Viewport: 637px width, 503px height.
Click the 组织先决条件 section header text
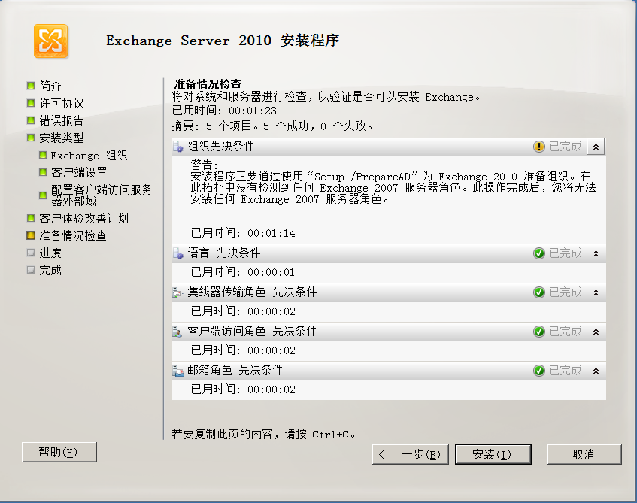pyautogui.click(x=221, y=147)
